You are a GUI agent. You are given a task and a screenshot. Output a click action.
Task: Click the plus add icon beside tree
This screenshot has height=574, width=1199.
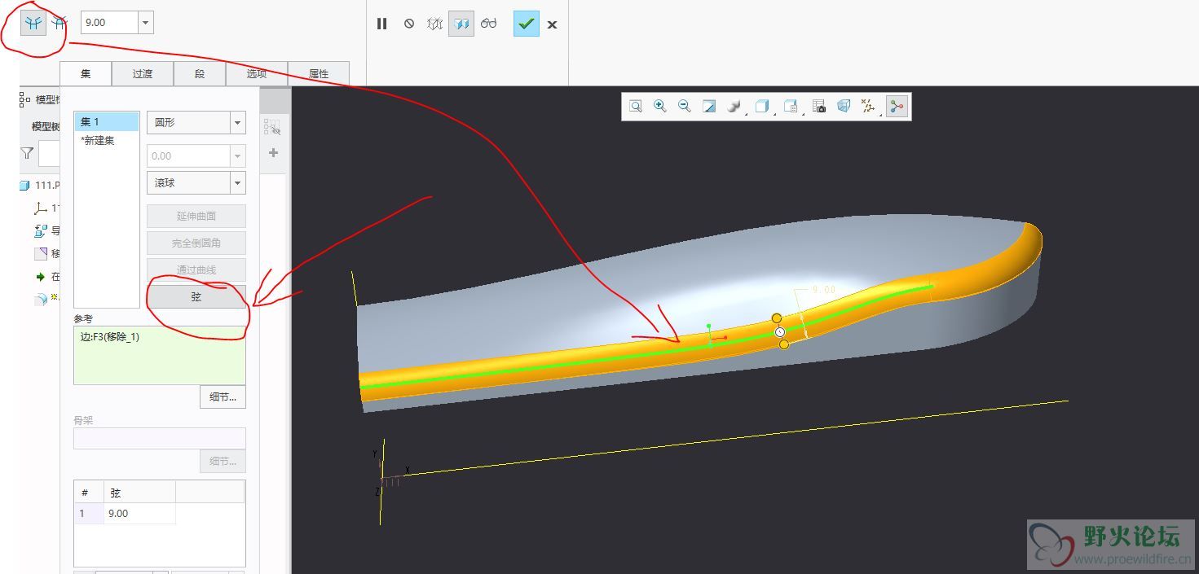point(273,153)
